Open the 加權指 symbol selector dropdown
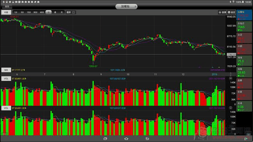 (x=126, y=7)
